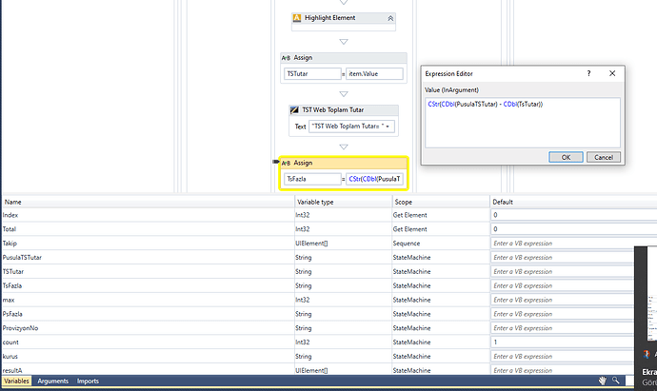Click the default field for kurus
The image size is (657, 391).
[x=563, y=356]
